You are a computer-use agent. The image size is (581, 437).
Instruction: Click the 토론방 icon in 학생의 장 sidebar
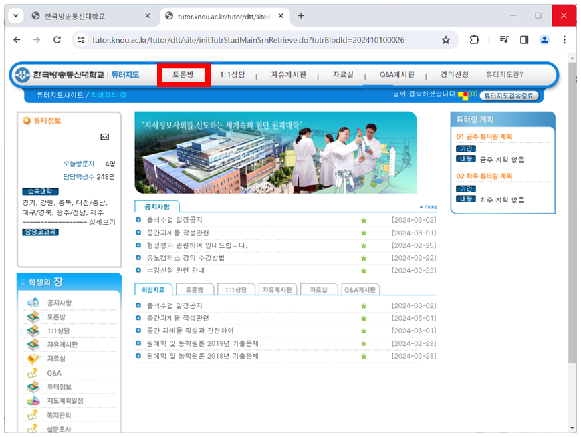click(x=33, y=317)
